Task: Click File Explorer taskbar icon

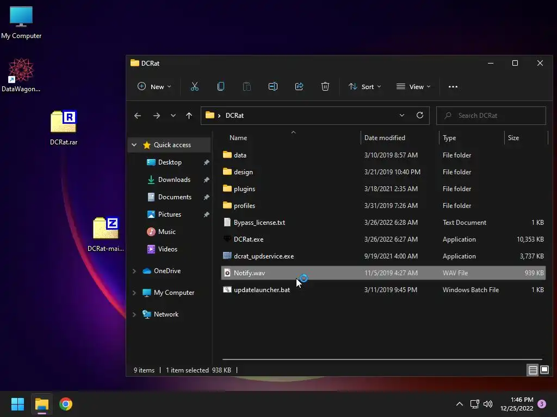Action: 41,404
